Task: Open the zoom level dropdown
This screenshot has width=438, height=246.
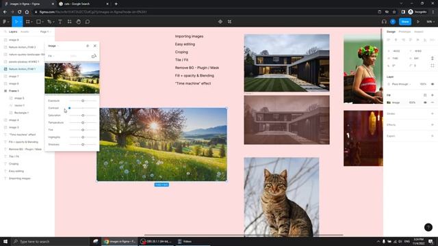Action: (x=430, y=22)
